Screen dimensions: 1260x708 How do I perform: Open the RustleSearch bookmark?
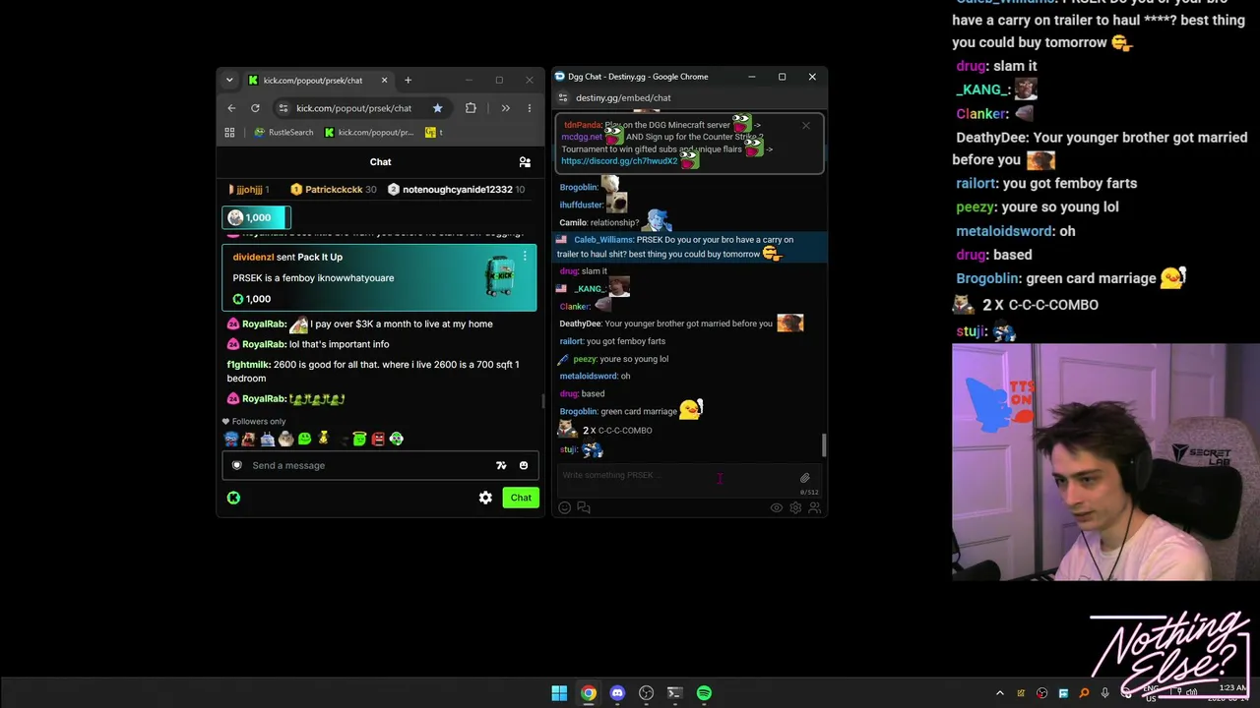pos(283,132)
